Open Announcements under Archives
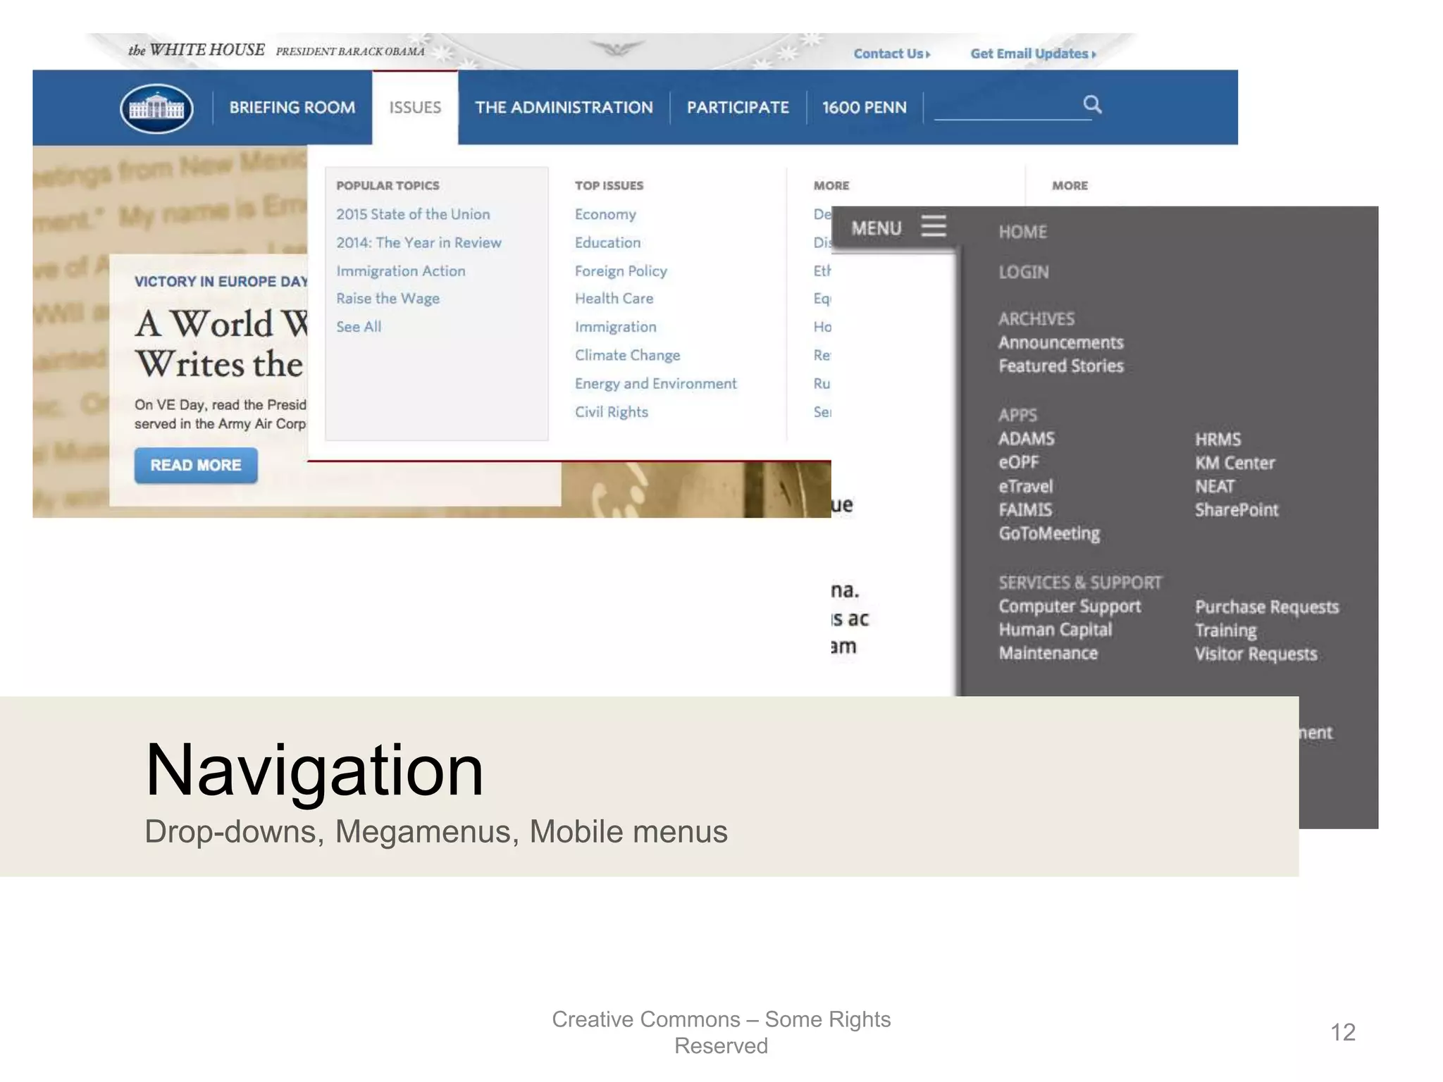Viewport: 1443px width, 1082px height. coord(1060,342)
